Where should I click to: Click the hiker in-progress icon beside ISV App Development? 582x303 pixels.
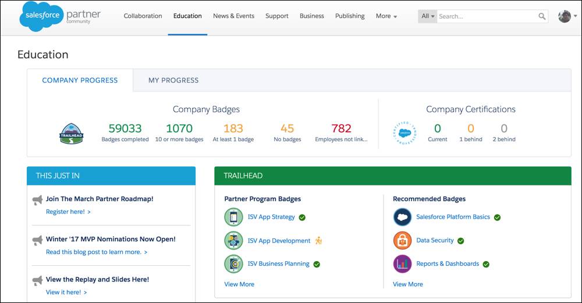(318, 241)
